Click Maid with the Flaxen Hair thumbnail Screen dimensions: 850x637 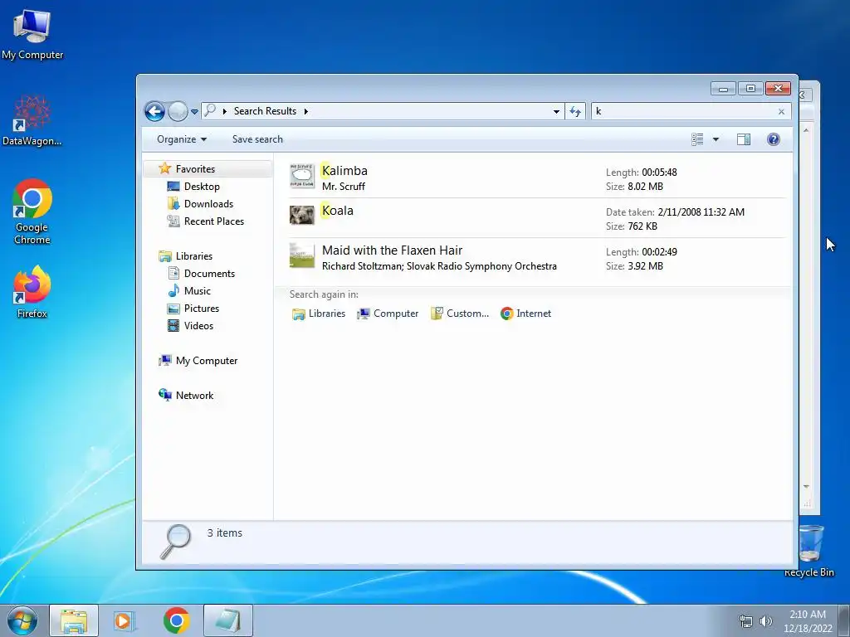(x=302, y=255)
